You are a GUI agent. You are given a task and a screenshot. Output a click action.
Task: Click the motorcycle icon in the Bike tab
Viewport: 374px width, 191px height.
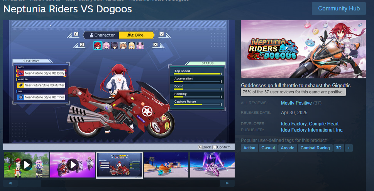click(130, 35)
